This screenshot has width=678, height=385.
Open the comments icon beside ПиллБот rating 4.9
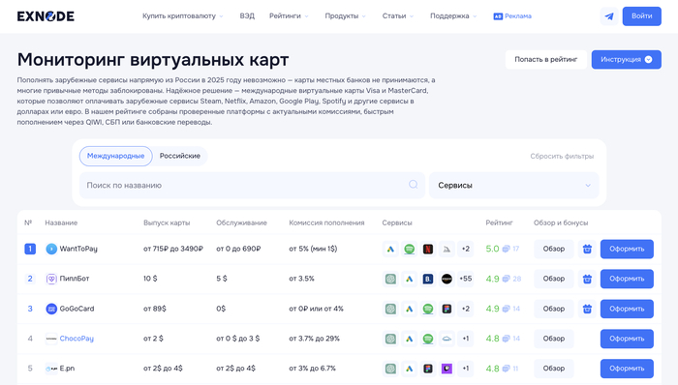point(506,279)
